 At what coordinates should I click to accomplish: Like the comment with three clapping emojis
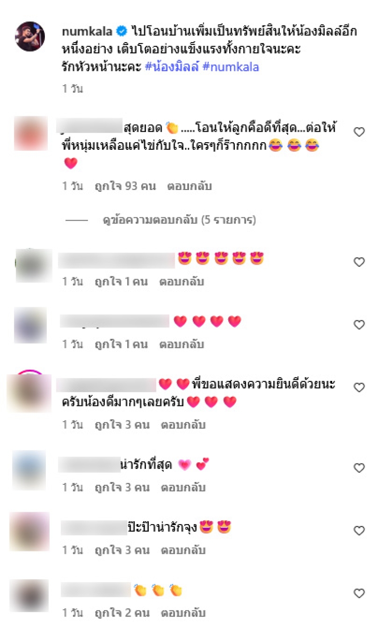tap(359, 593)
